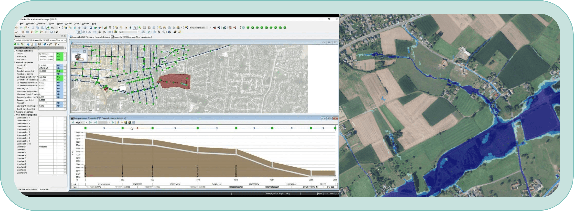Collapse the User defined properties section
The width and height of the screenshot is (576, 213).
click(15, 115)
